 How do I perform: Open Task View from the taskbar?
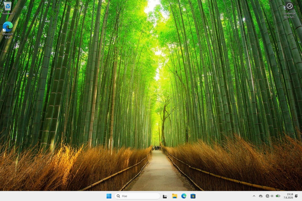pos(165,196)
